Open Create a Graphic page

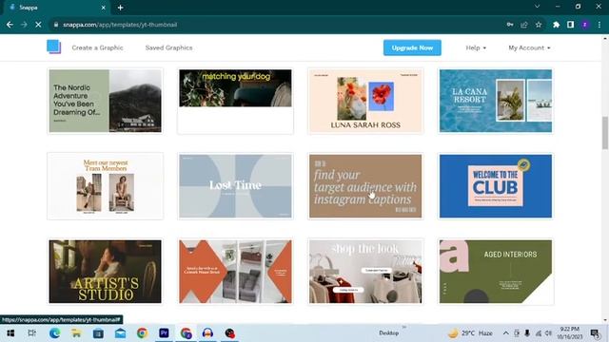coord(97,47)
